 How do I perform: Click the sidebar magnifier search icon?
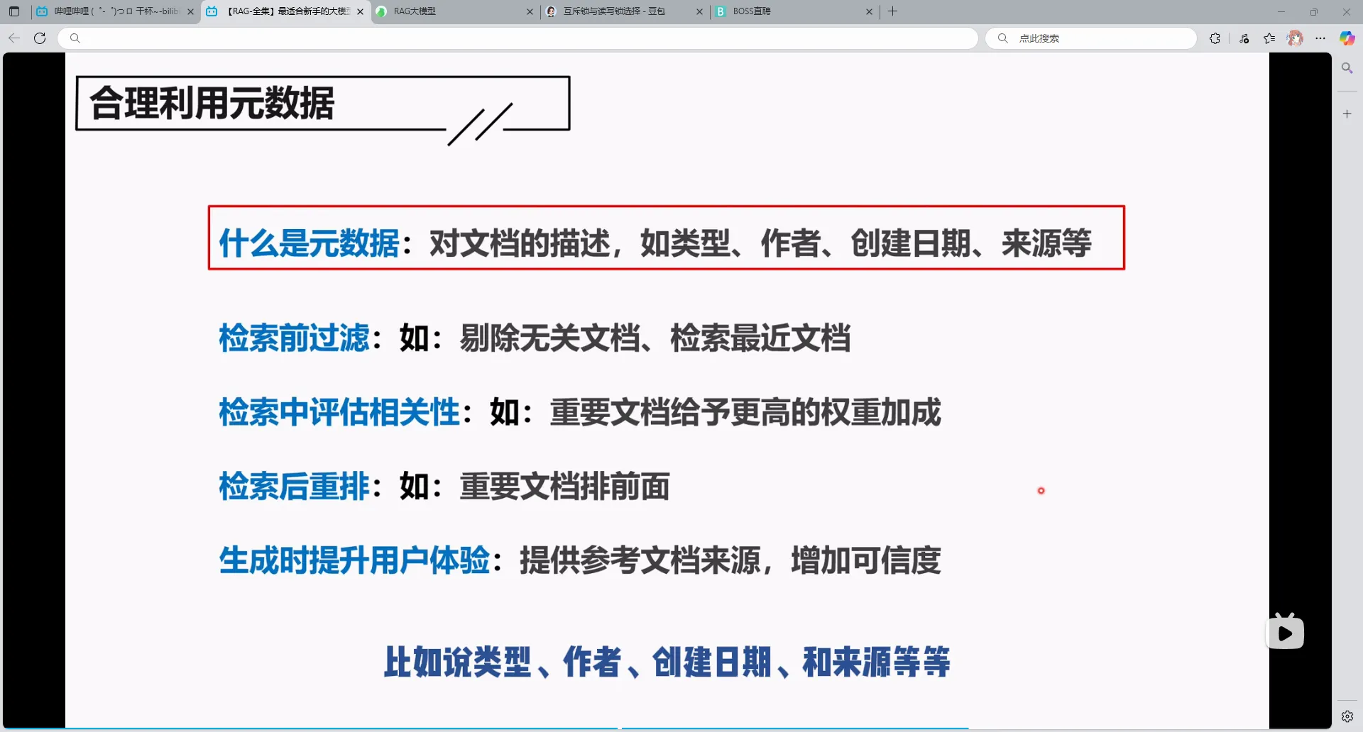[1347, 68]
